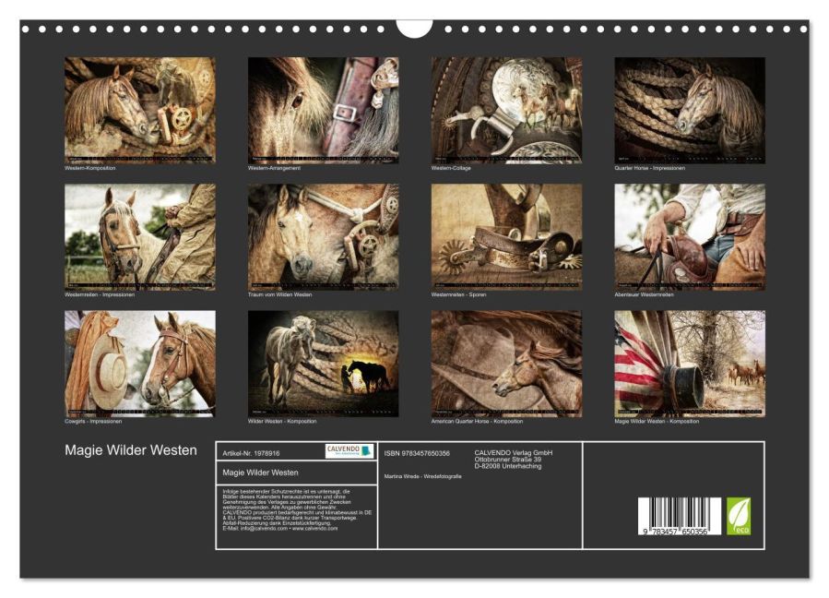Screen dimensions: 829x598
Task: Open the Quarter Horse - Impressionen image
Action: coord(687,108)
